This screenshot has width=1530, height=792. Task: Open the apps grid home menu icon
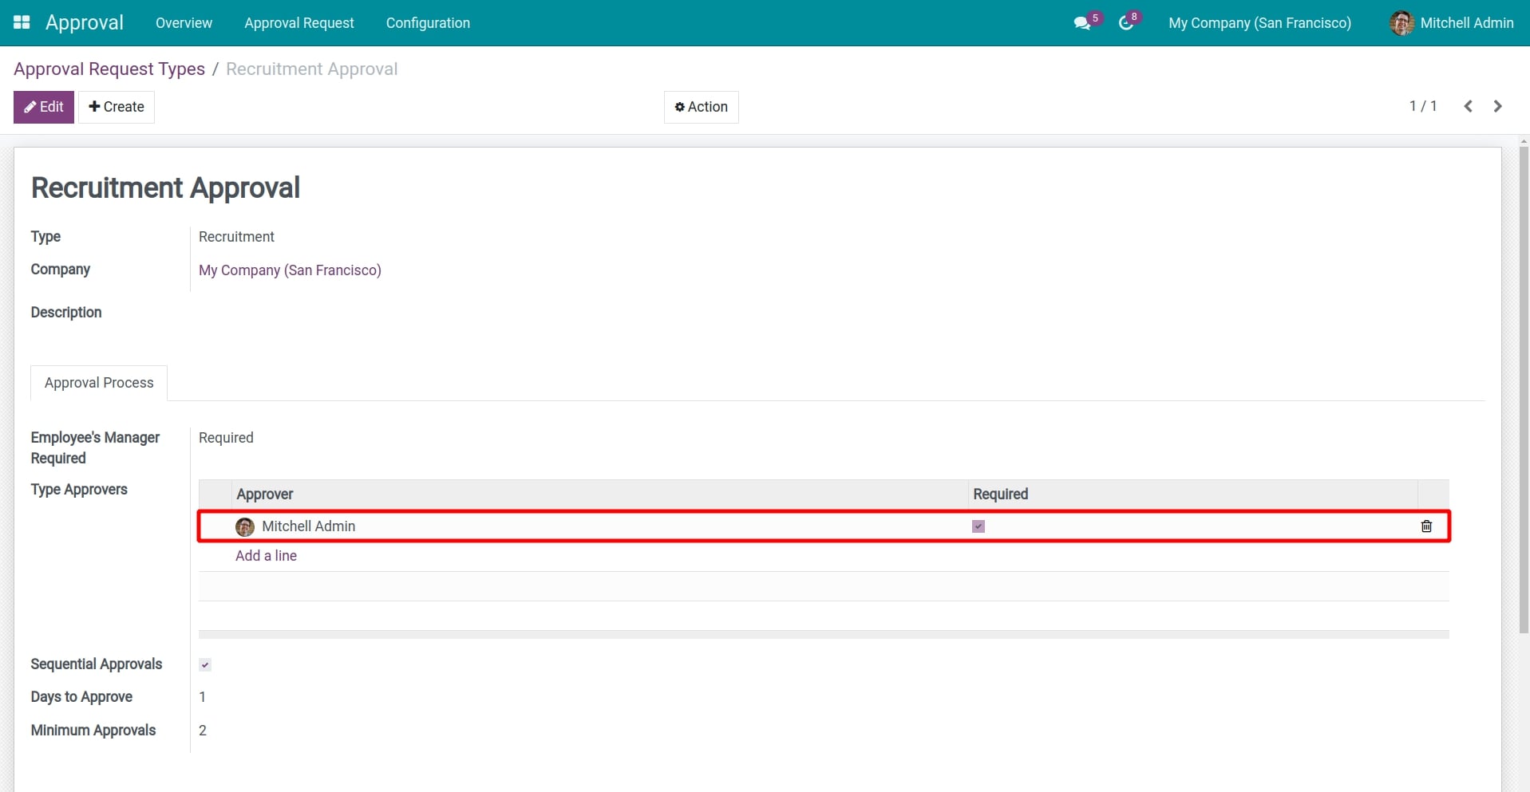[x=22, y=22]
